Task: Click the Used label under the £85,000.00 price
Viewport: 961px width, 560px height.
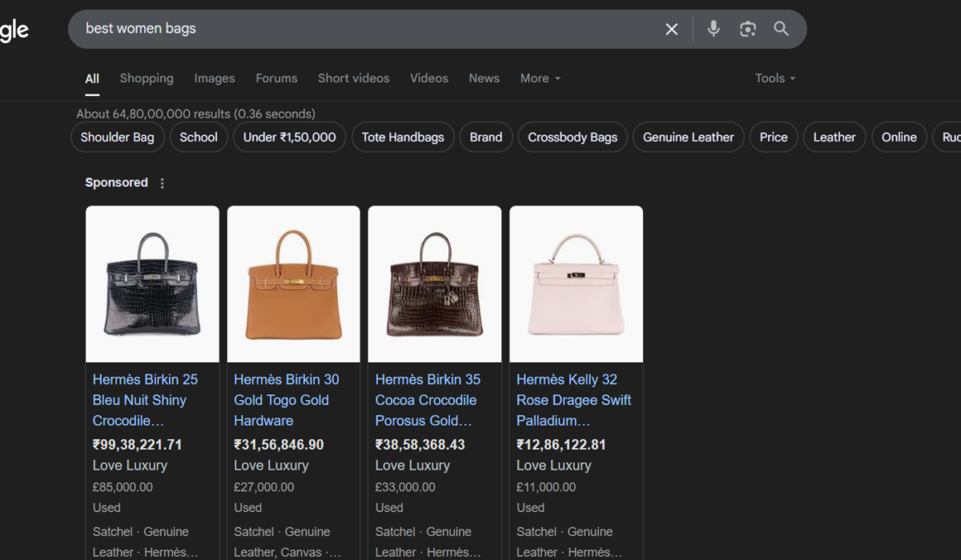Action: [x=107, y=508]
